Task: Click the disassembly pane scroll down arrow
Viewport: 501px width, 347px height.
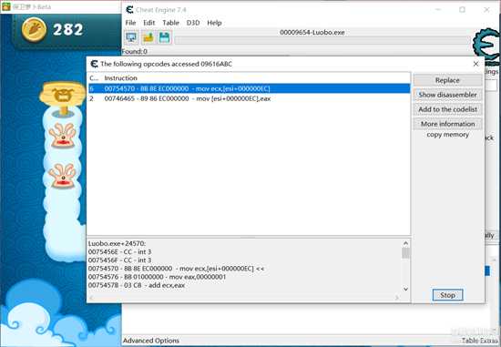Action: click(405, 289)
